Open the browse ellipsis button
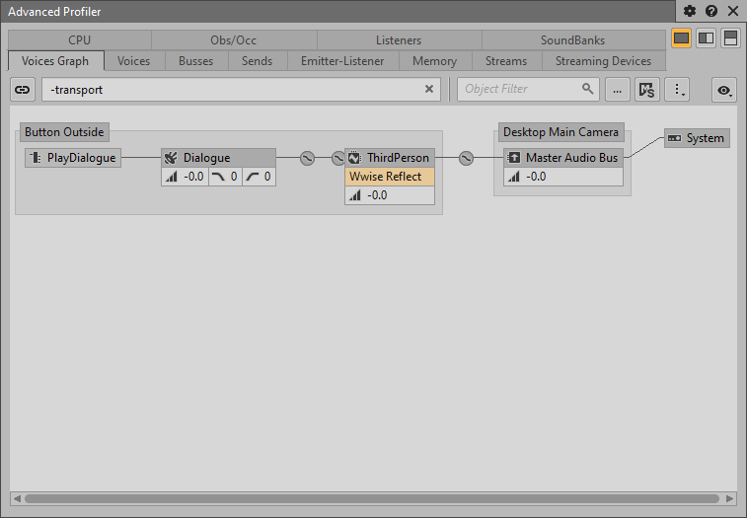 pos(617,89)
